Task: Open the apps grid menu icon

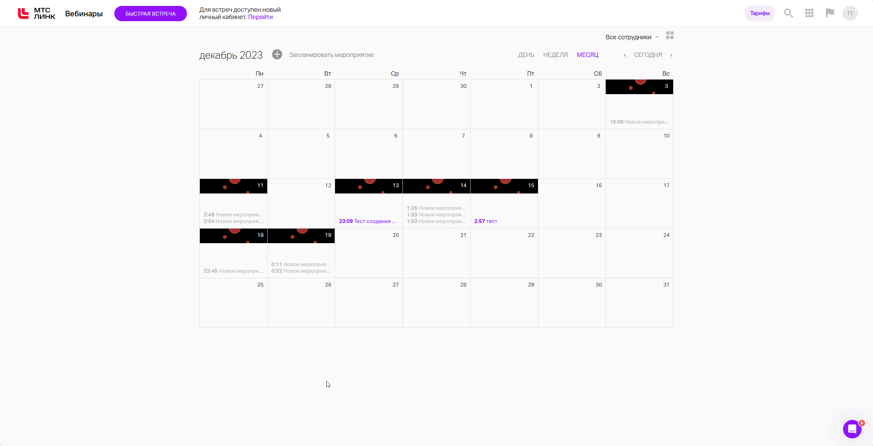Action: [x=809, y=13]
